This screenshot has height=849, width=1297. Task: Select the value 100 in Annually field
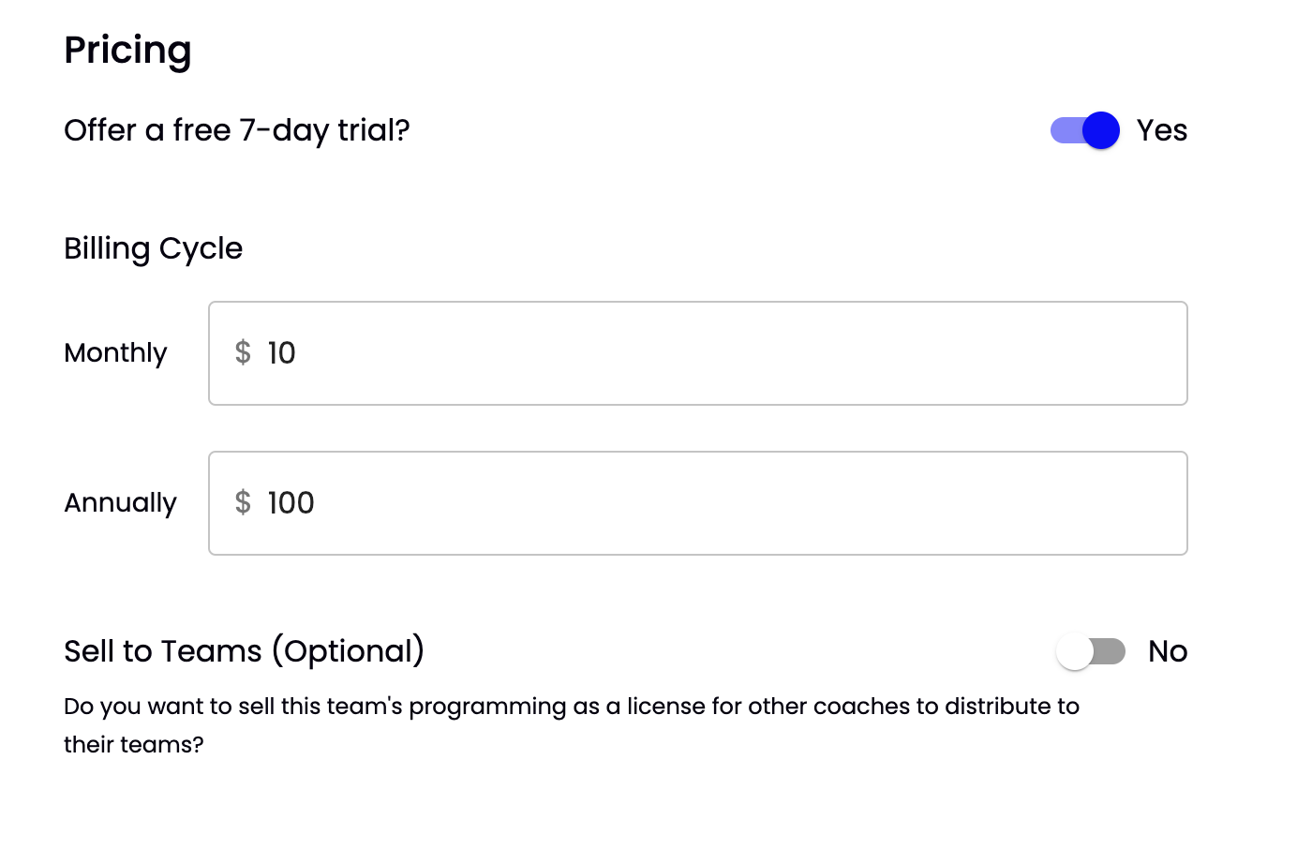(291, 503)
